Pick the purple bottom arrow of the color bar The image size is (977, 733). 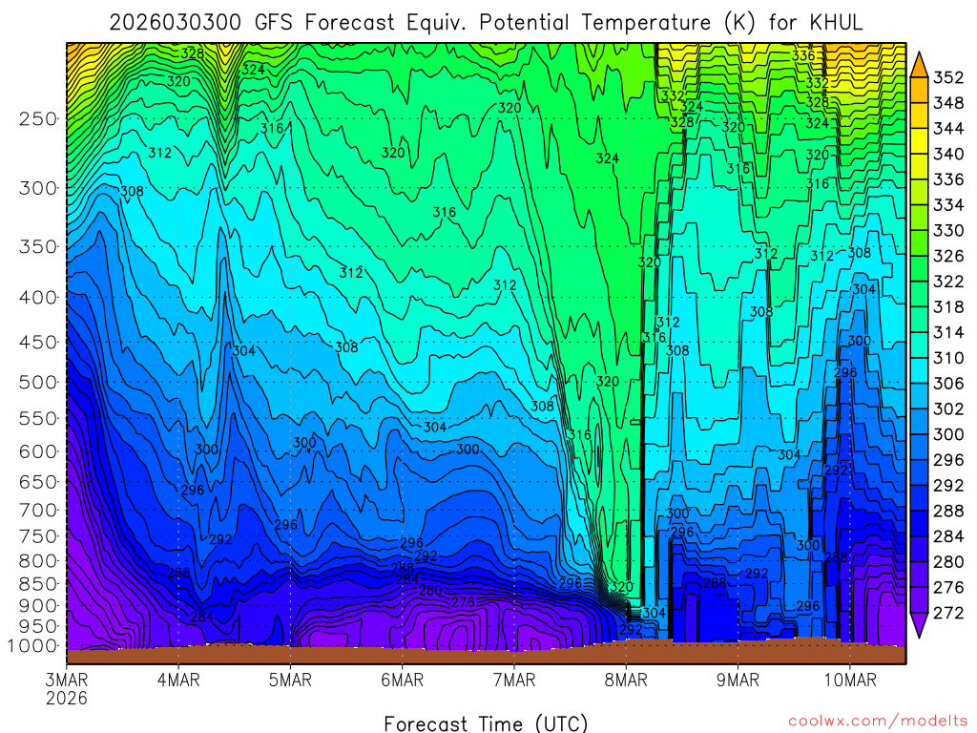(x=919, y=624)
